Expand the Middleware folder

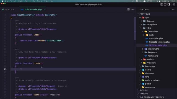pyautogui.click(x=142, y=49)
